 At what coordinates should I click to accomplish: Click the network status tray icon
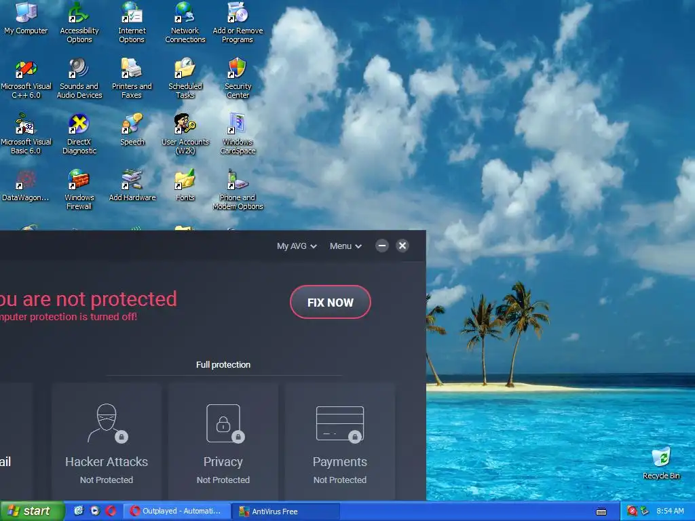pyautogui.click(x=644, y=511)
